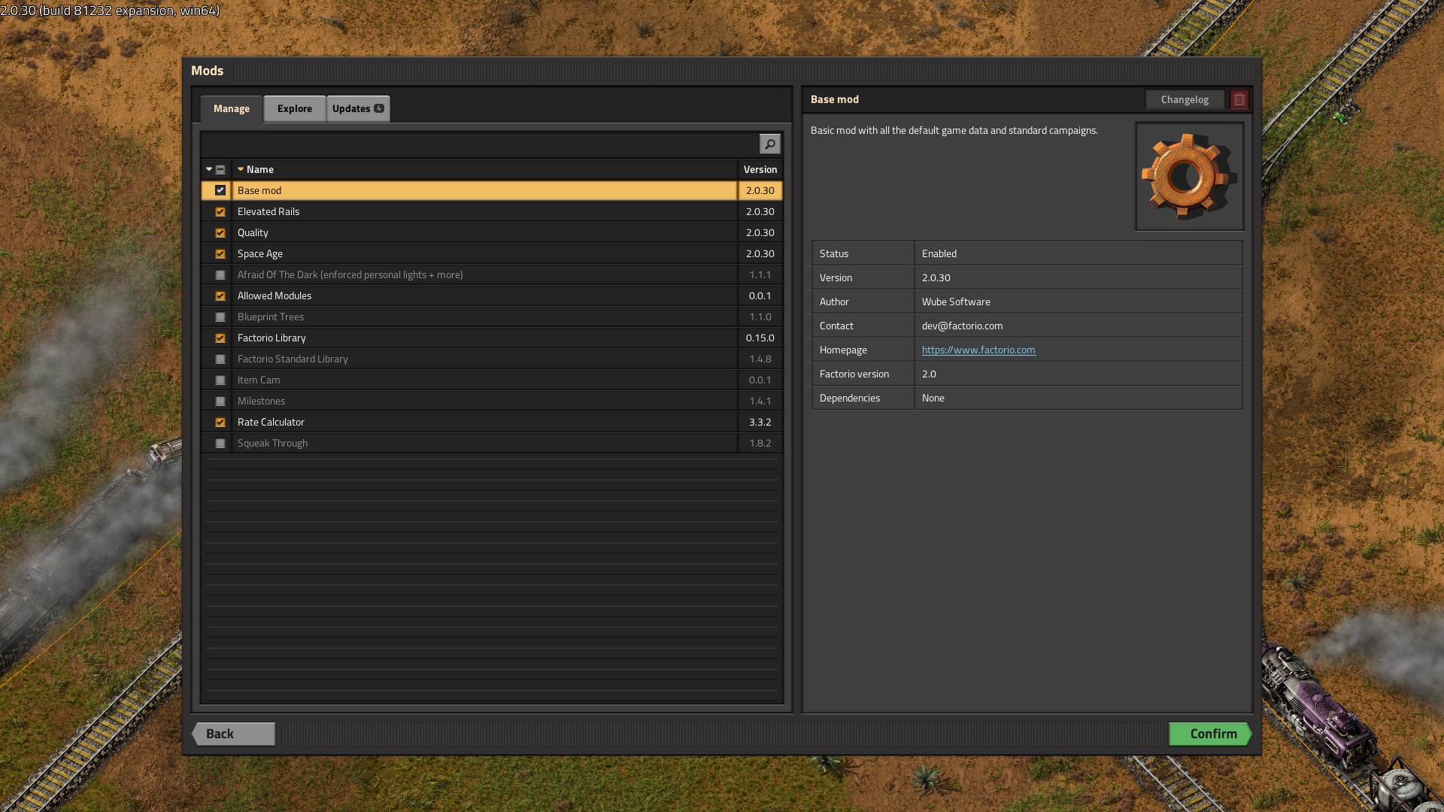Go Back to the previous menu
Image resolution: width=1444 pixels, height=812 pixels.
tap(234, 734)
